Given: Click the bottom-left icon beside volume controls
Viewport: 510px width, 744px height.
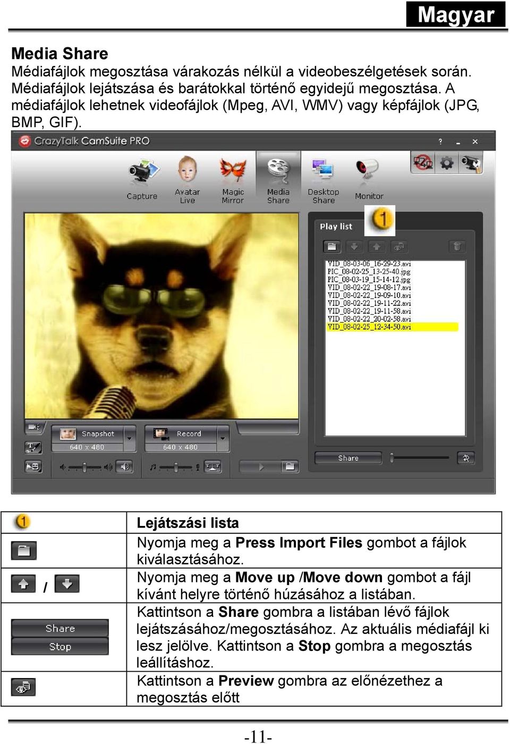Looking at the screenshot, I should [33, 467].
